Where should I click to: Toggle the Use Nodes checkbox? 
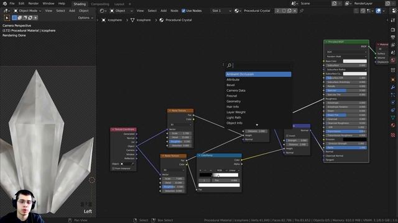pyautogui.click(x=183, y=11)
